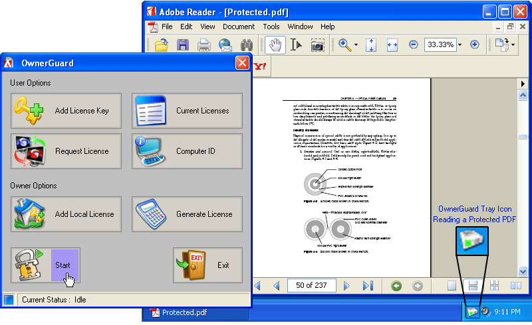Open the File menu

(167, 27)
